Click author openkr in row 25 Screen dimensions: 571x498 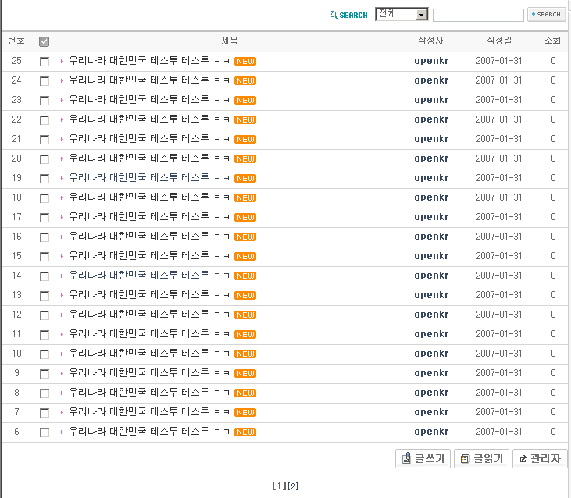[431, 61]
